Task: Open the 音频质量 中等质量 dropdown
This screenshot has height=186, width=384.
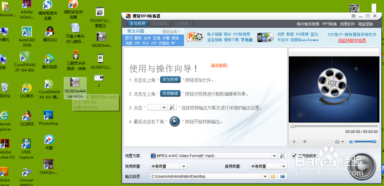Action: click(268, 166)
